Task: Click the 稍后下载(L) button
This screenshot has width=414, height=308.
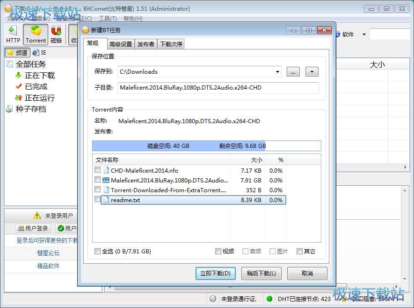Action: click(x=261, y=273)
